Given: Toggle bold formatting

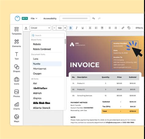Looking at the screenshot, I should click(71, 28).
